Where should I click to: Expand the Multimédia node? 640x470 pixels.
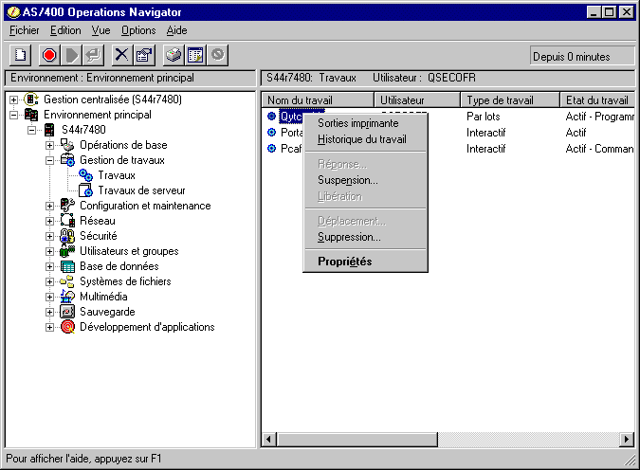(49, 297)
